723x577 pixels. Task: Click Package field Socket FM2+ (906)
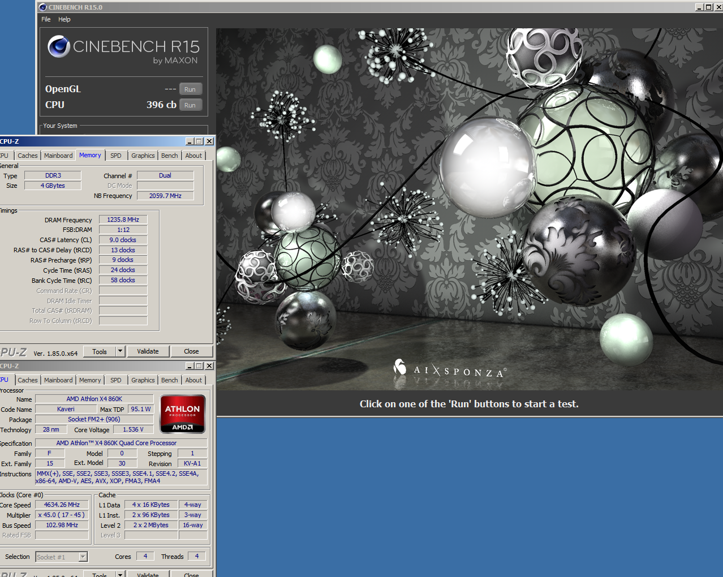point(94,419)
